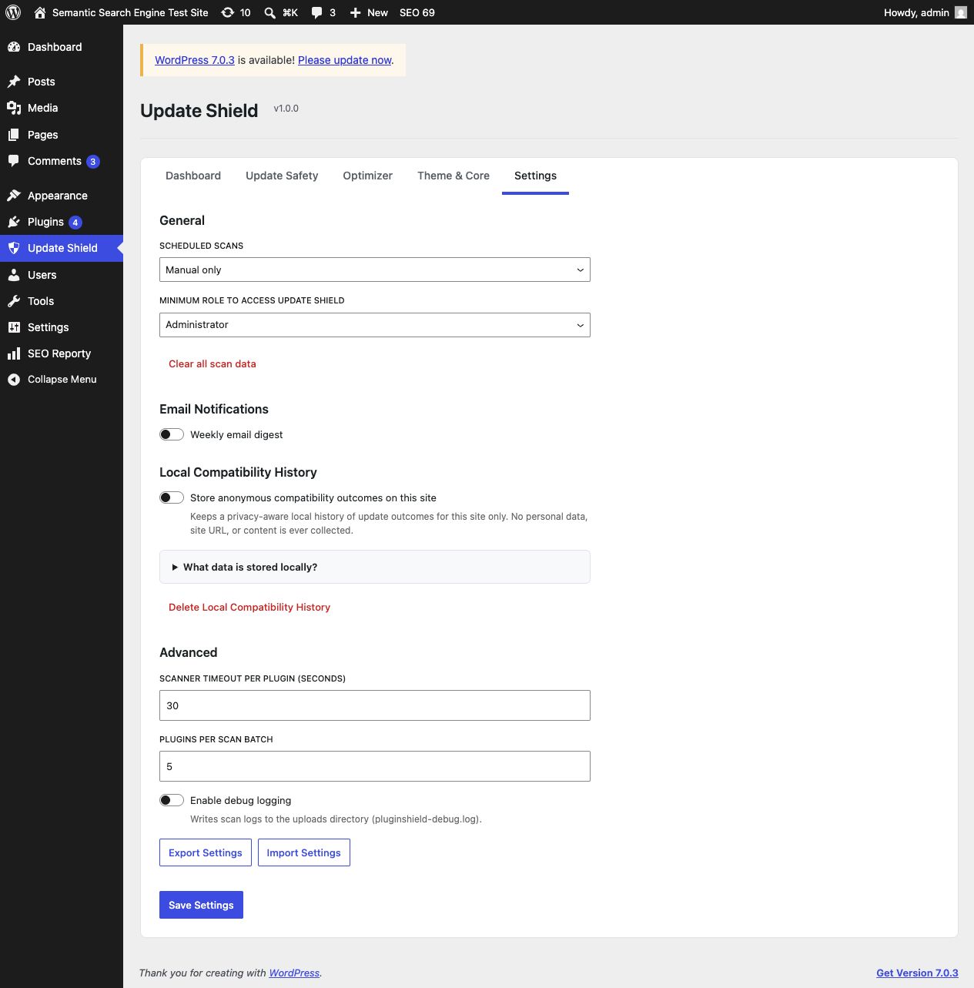This screenshot has width=974, height=988.
Task: Click the Appearance brush icon
Action: (14, 196)
